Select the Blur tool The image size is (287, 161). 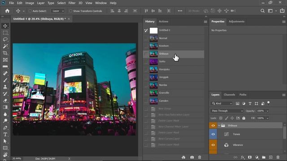(5, 114)
